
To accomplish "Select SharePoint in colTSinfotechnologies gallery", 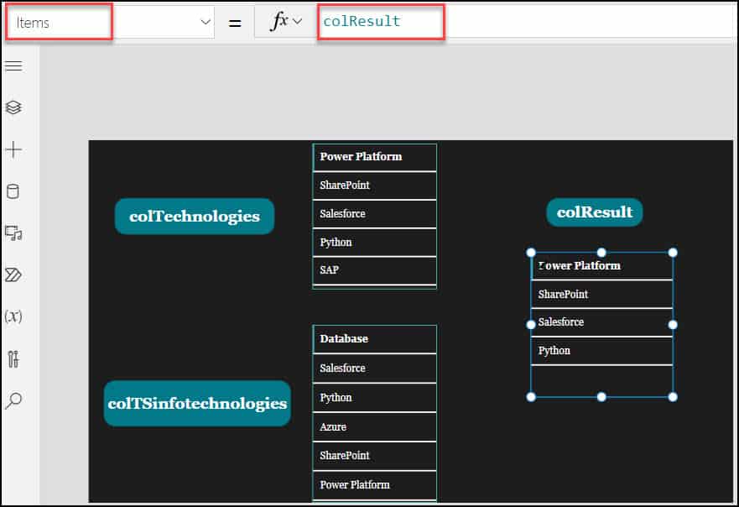I will pyautogui.click(x=375, y=456).
